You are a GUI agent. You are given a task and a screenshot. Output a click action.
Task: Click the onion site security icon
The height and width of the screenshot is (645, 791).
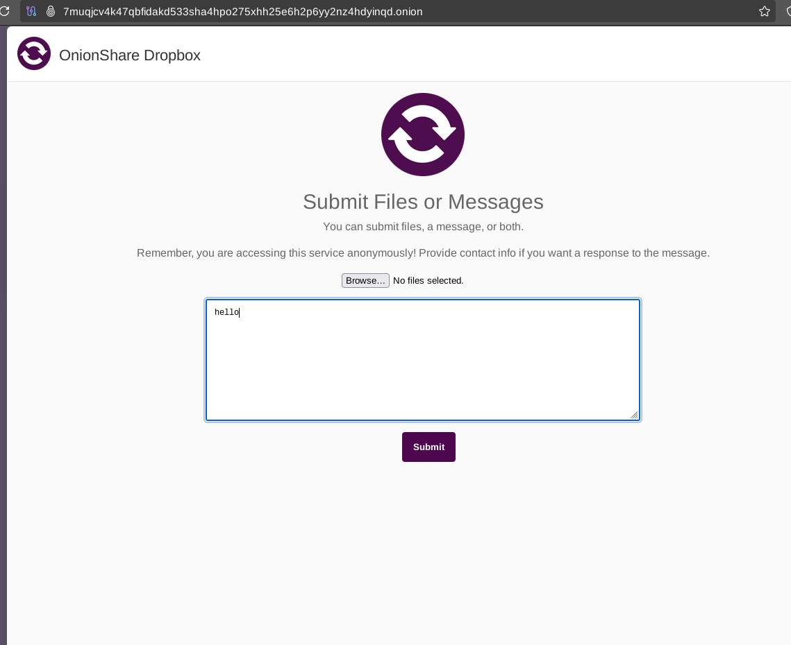pos(50,11)
